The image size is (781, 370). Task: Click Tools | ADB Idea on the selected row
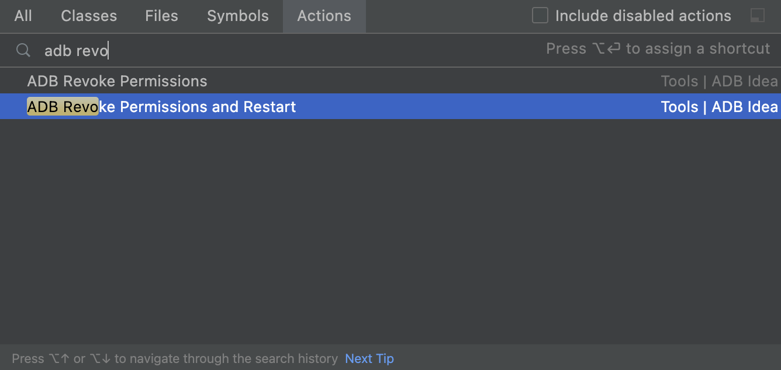point(719,107)
